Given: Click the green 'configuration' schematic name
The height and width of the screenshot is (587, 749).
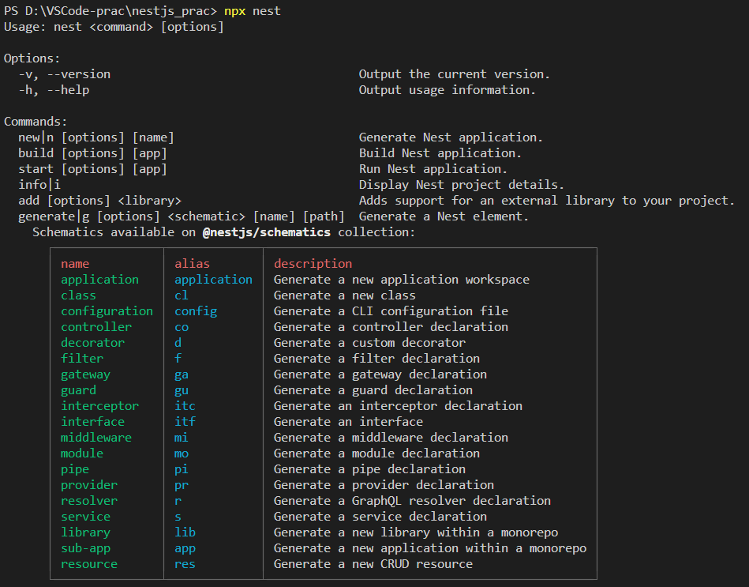Looking at the screenshot, I should point(107,311).
